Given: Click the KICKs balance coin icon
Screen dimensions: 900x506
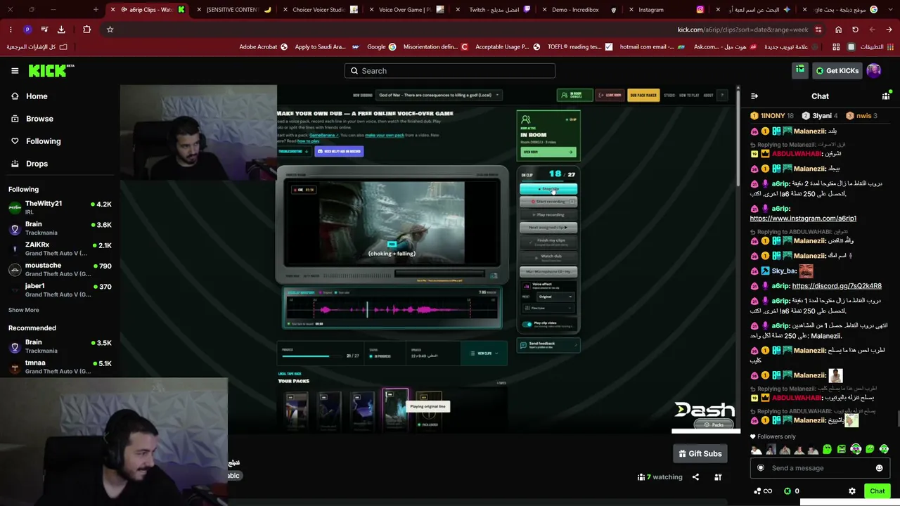Looking at the screenshot, I should pos(787,491).
